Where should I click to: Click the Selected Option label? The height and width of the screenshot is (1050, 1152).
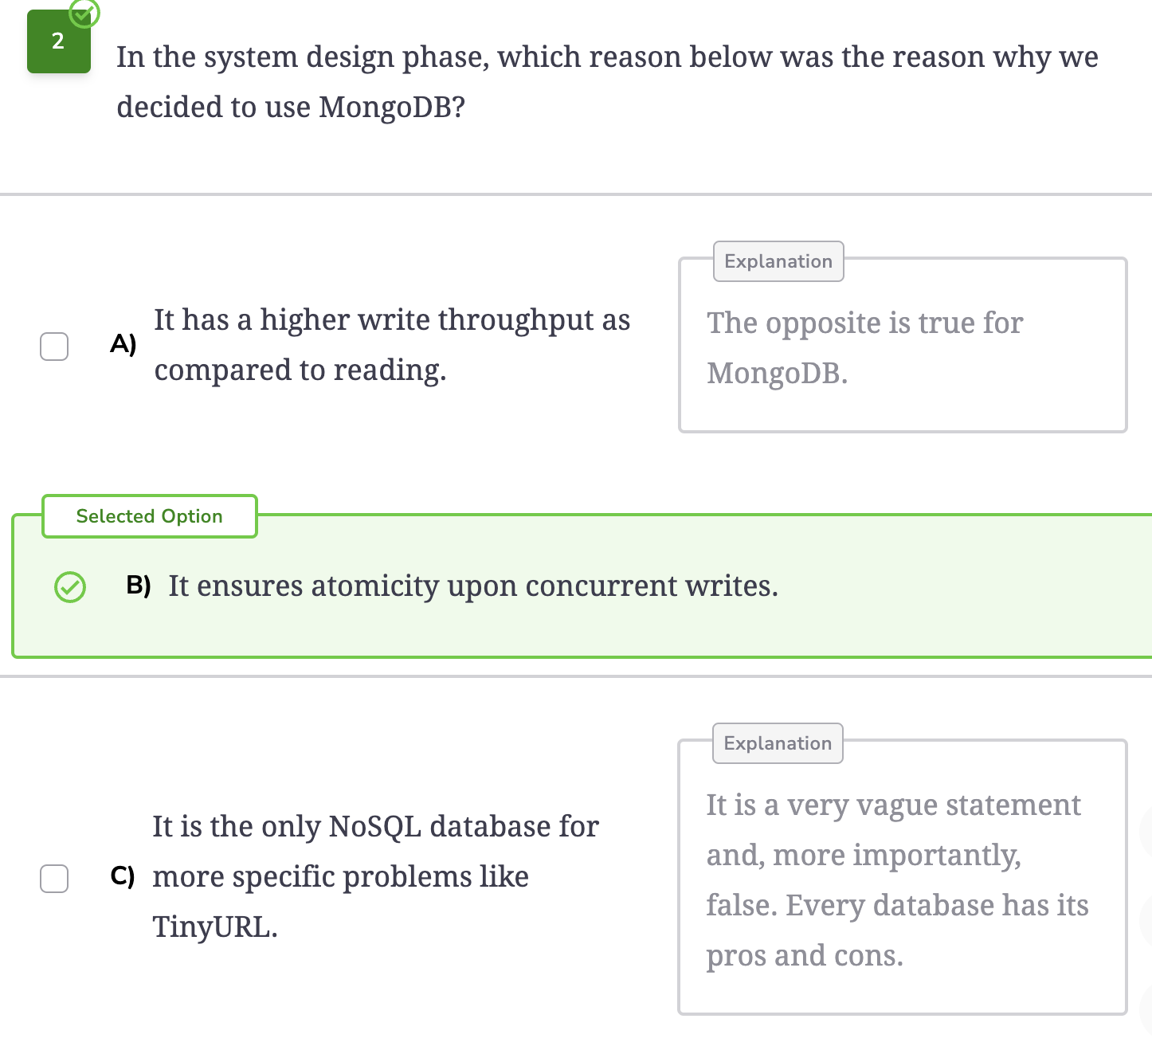150,516
